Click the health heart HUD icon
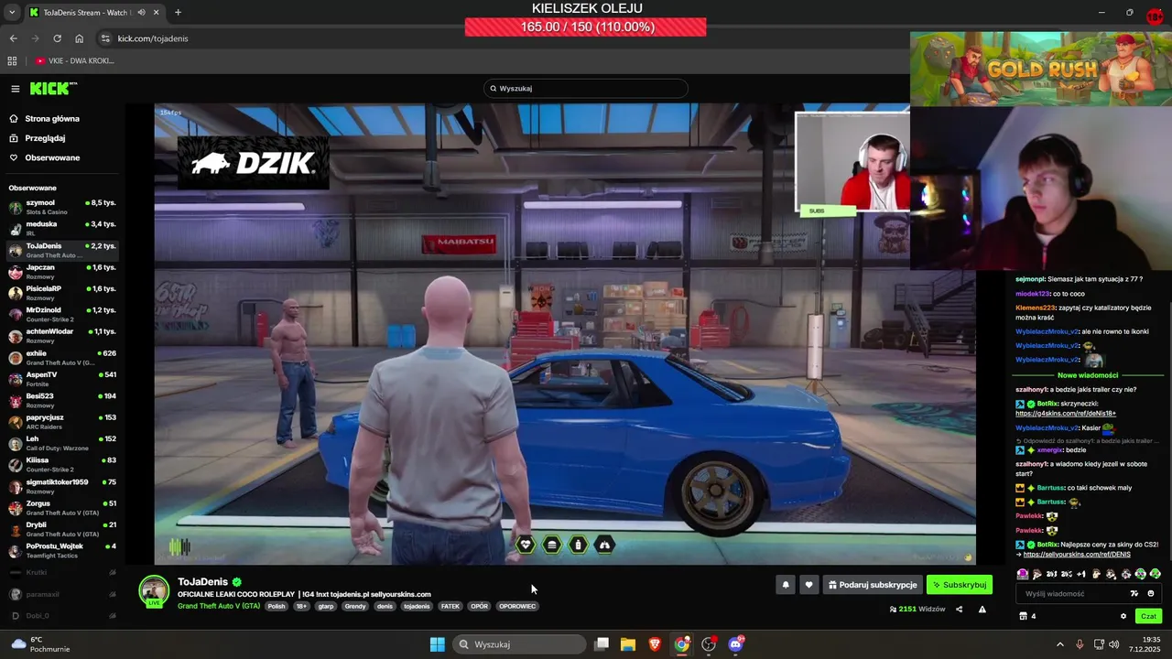This screenshot has height=659, width=1172. point(525,545)
